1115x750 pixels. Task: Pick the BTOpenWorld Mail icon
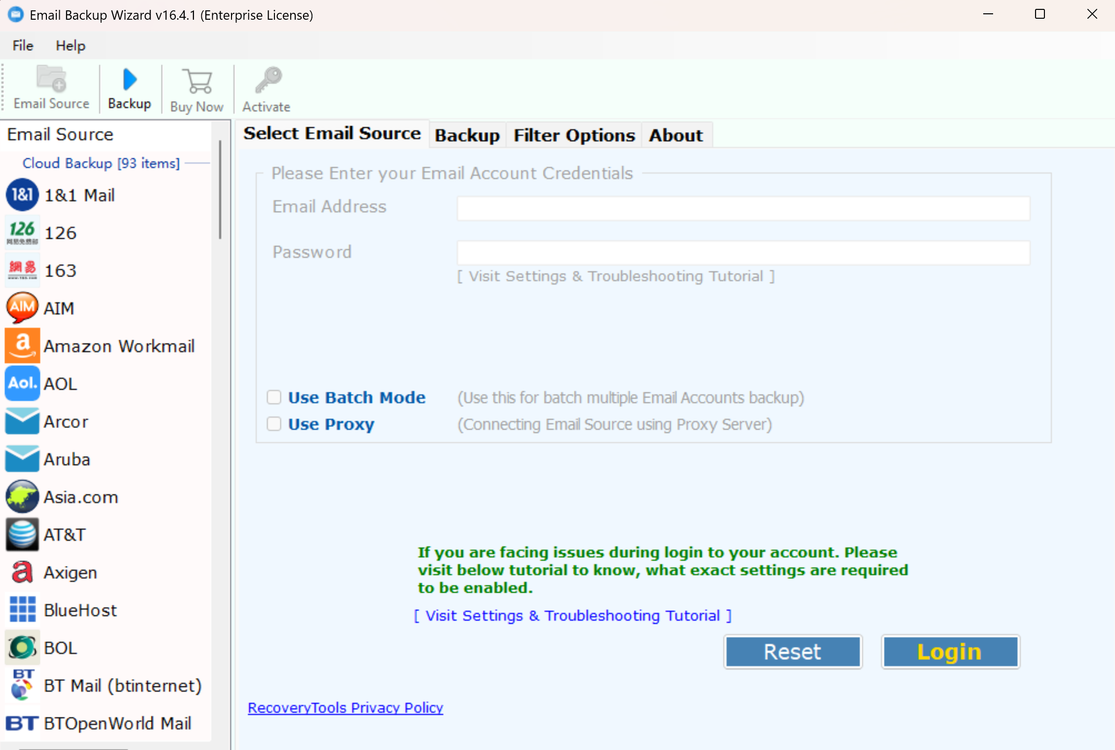22,723
